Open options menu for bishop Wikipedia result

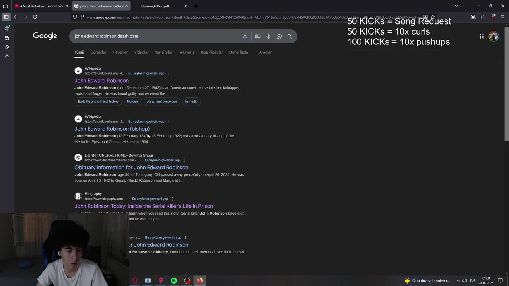click(x=169, y=122)
